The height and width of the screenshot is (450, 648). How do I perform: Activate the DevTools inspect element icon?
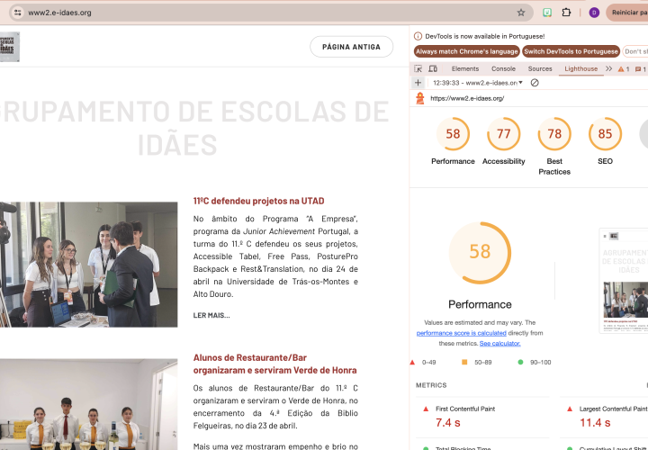coord(418,68)
